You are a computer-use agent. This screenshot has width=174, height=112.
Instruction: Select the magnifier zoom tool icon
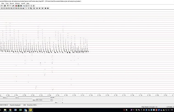coord(31,8)
